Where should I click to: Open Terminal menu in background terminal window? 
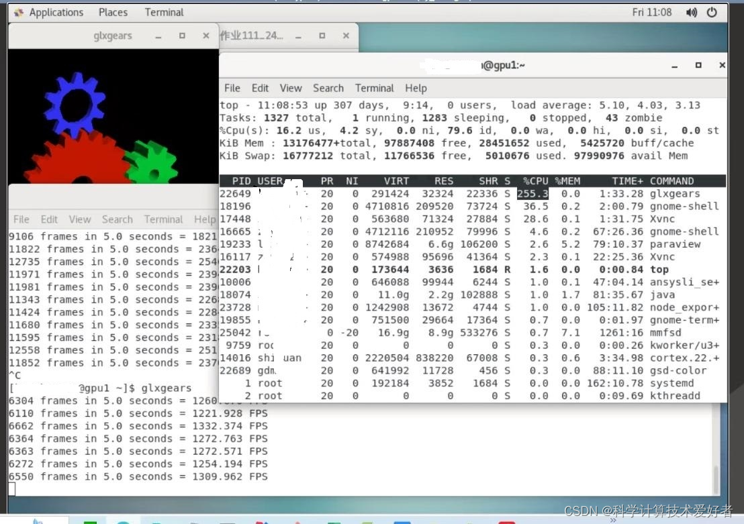[163, 219]
